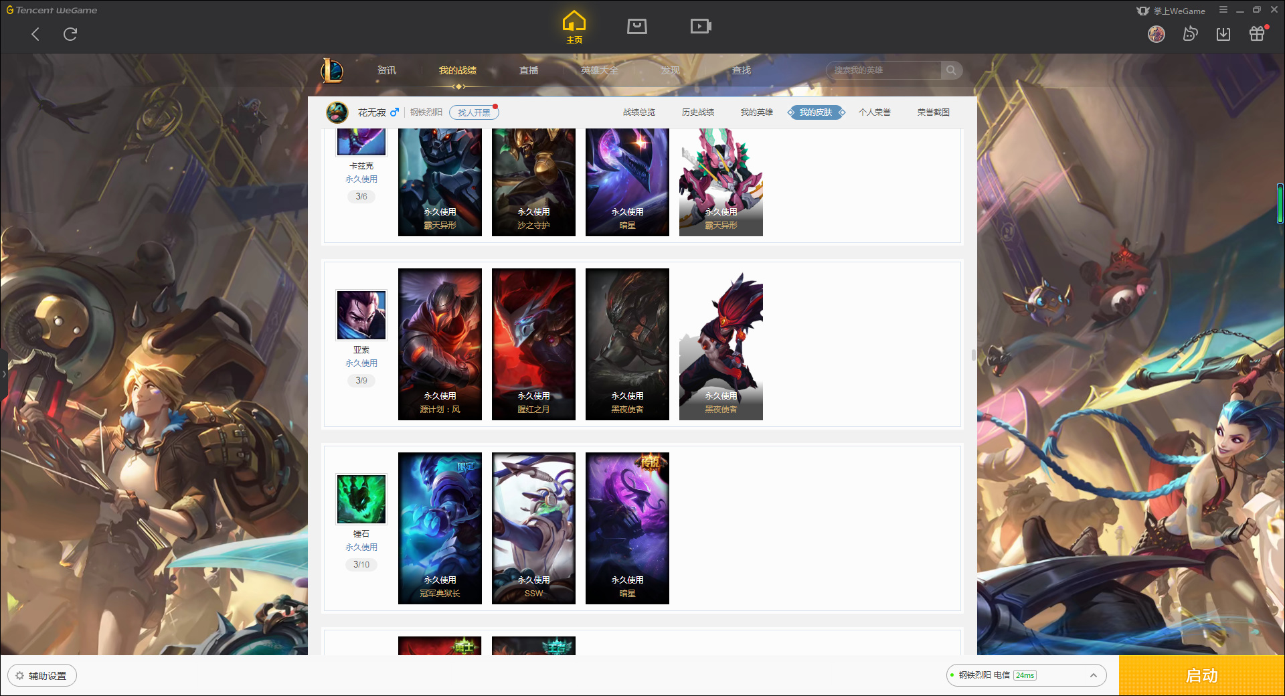Click the 钢铁烈阳 server name by profile
Screen dimensions: 1285x696
coord(426,112)
